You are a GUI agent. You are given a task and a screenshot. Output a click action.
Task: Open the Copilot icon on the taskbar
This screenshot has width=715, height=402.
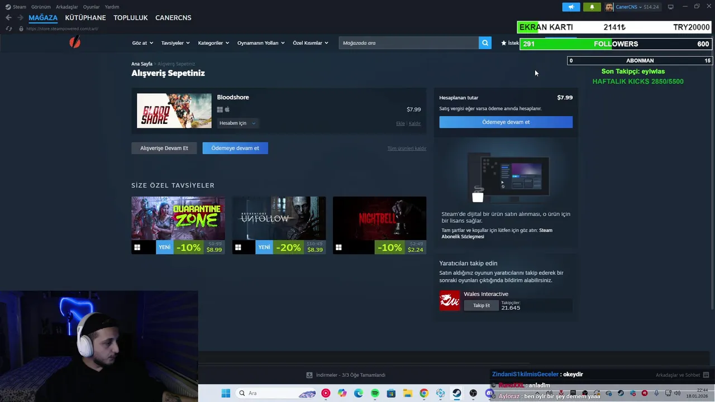click(342, 393)
